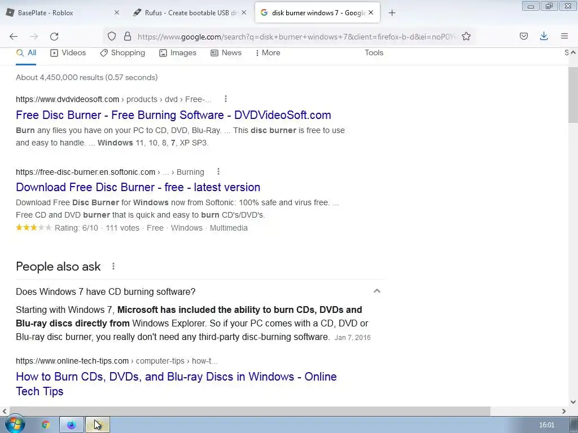Open a new browser tab

(392, 13)
